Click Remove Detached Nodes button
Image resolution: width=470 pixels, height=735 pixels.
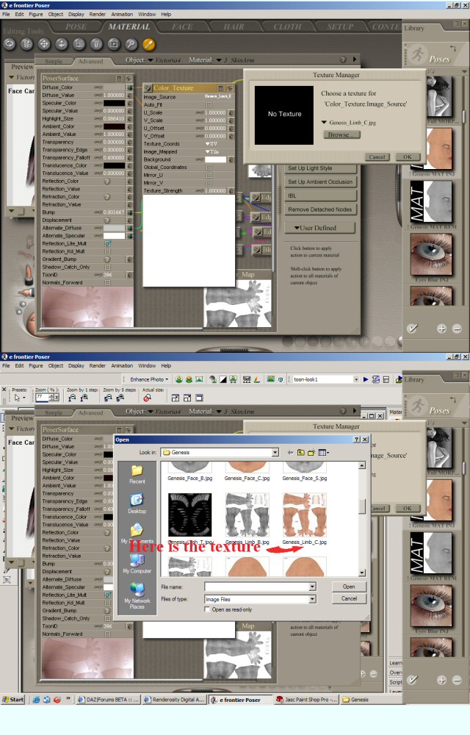click(321, 209)
